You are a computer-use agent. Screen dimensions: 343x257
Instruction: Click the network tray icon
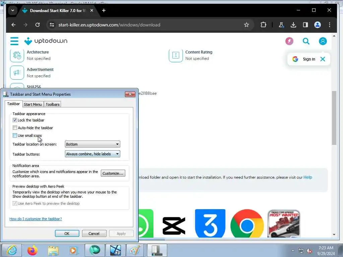coord(301,251)
